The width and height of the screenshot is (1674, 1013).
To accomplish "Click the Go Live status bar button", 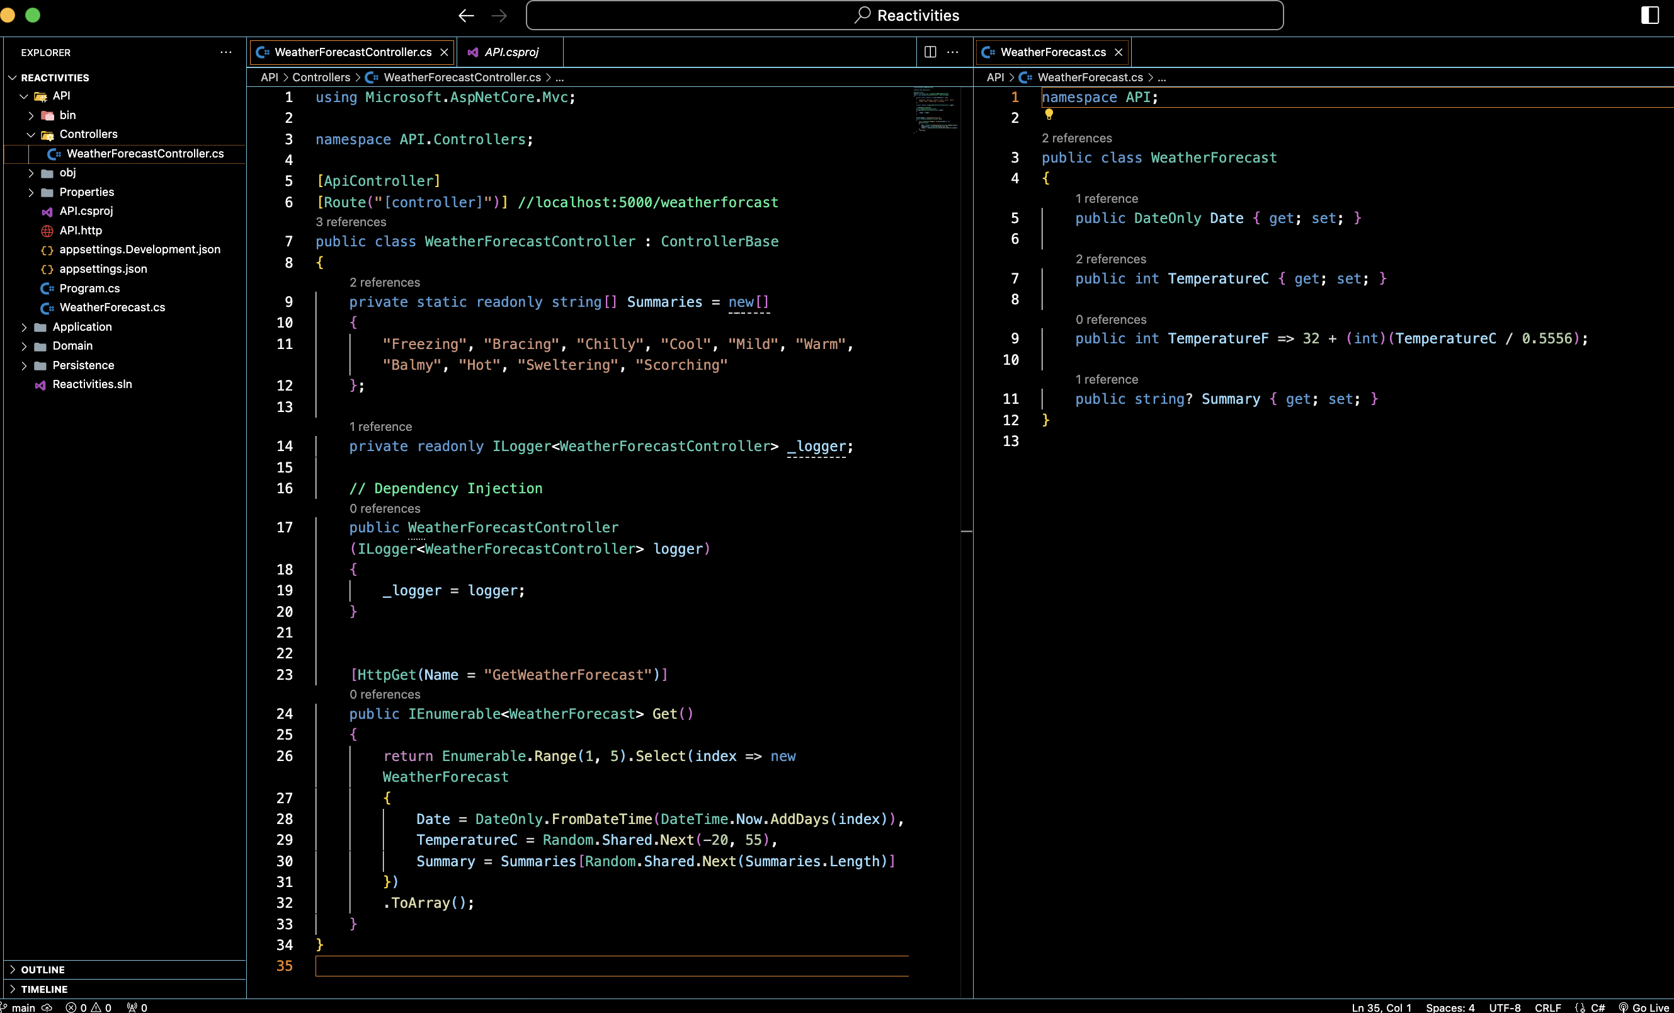I will pyautogui.click(x=1644, y=1007).
